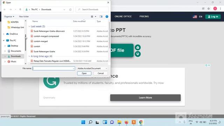Refresh the Downloads folder listing
The width and height of the screenshot is (224, 126).
(x=70, y=9)
